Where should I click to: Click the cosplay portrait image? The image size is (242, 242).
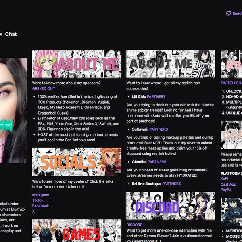click(13, 111)
